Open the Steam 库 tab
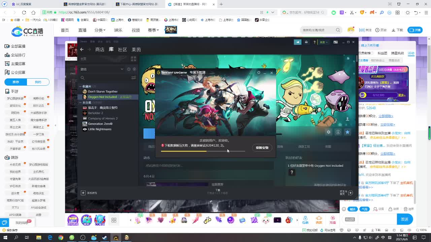 coord(111,49)
